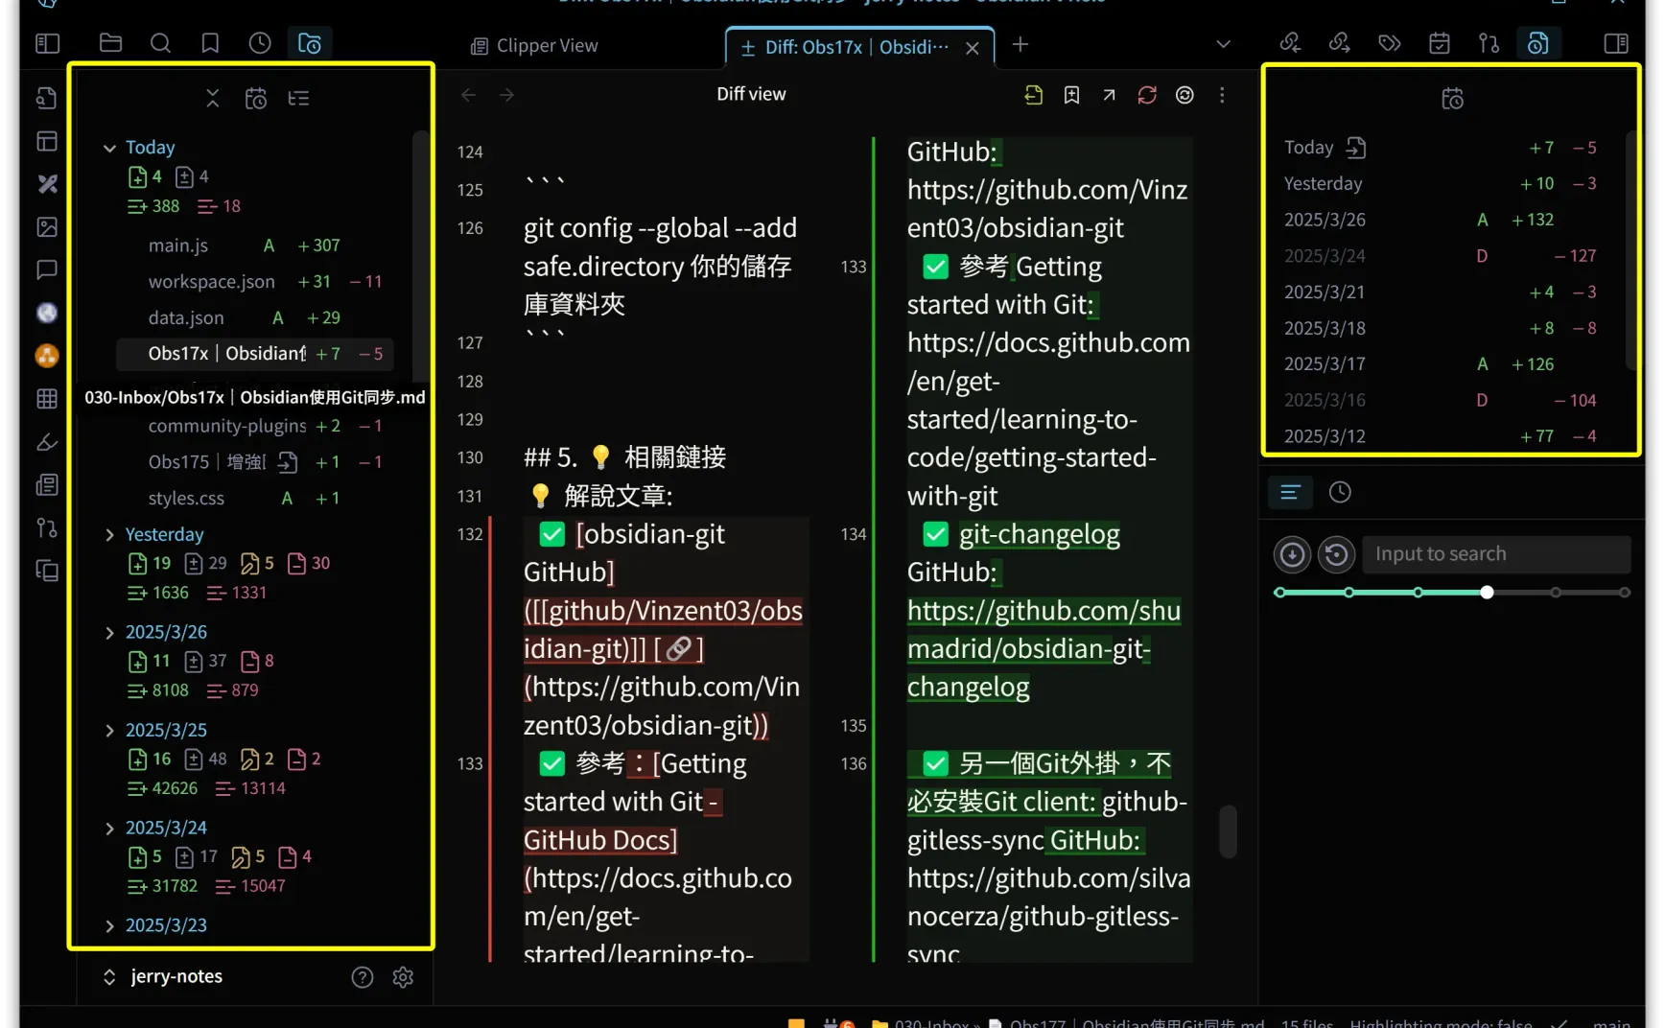Screen dimensions: 1665x1028
Task: Click the diagonal arrow open icon in Diff view
Action: tap(1109, 95)
